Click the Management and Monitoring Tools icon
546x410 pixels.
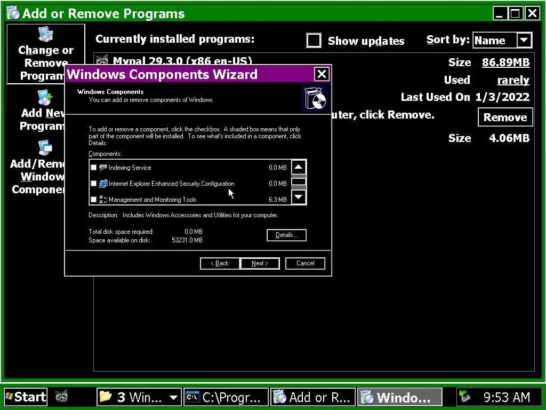pyautogui.click(x=103, y=200)
